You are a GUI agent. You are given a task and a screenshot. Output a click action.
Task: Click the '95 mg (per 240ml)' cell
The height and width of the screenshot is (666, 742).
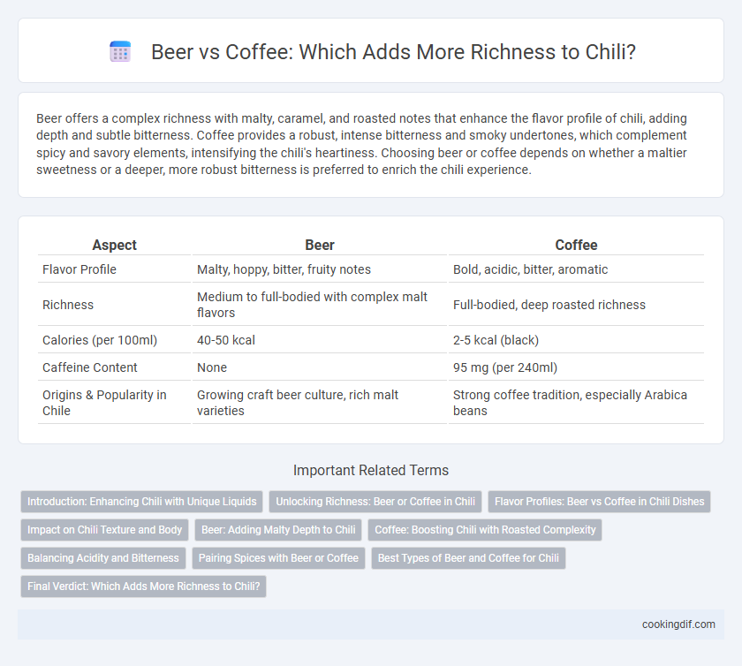click(x=576, y=367)
